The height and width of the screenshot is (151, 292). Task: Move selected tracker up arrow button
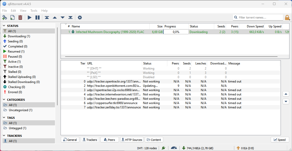pos(286,94)
